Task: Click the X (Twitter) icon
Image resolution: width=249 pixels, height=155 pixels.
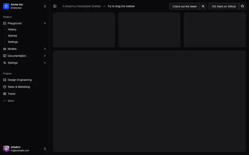Action: click(203, 6)
